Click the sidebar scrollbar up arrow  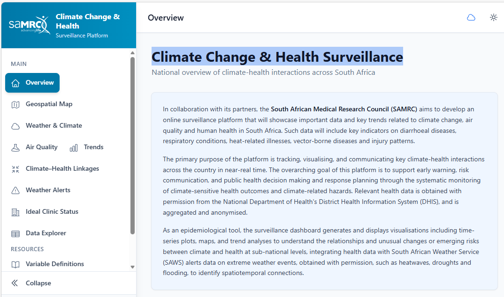point(132,53)
